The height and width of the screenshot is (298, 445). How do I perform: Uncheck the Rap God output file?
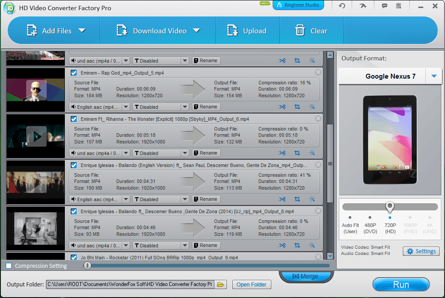pos(73,72)
